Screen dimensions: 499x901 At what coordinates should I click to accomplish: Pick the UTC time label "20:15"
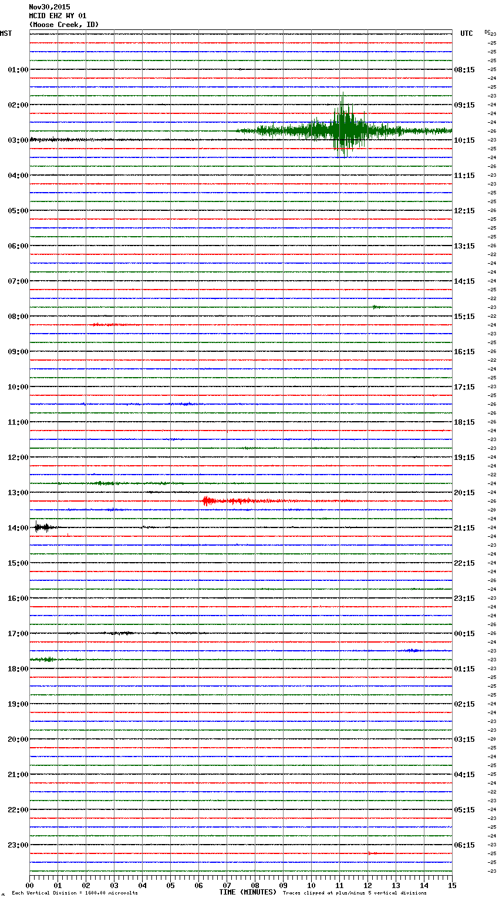[x=464, y=493]
